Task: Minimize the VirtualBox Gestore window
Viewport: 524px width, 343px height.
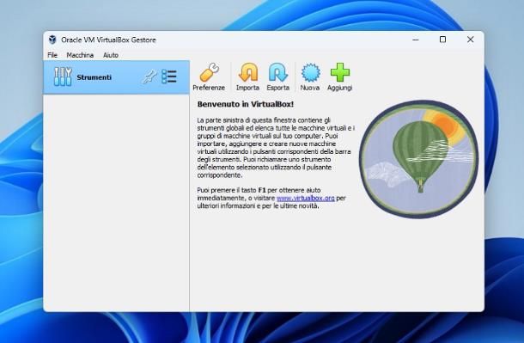Action: tap(416, 40)
